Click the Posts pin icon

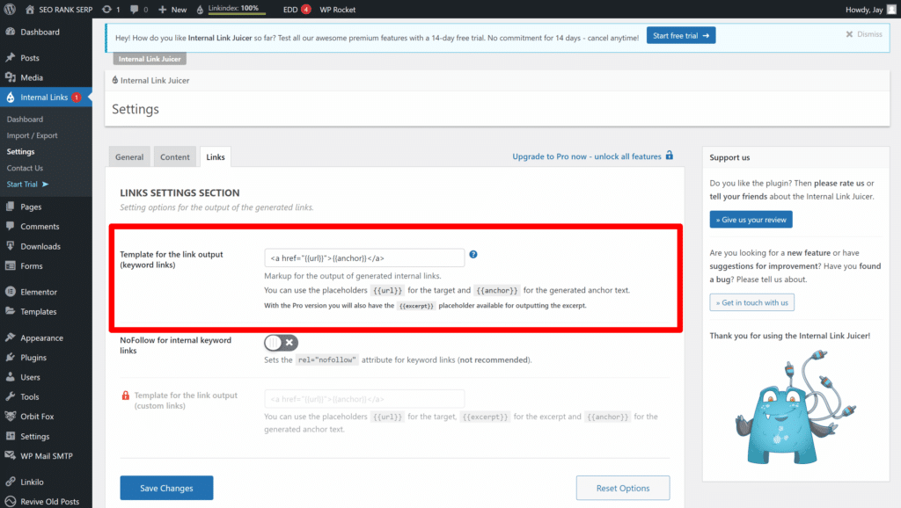11,57
